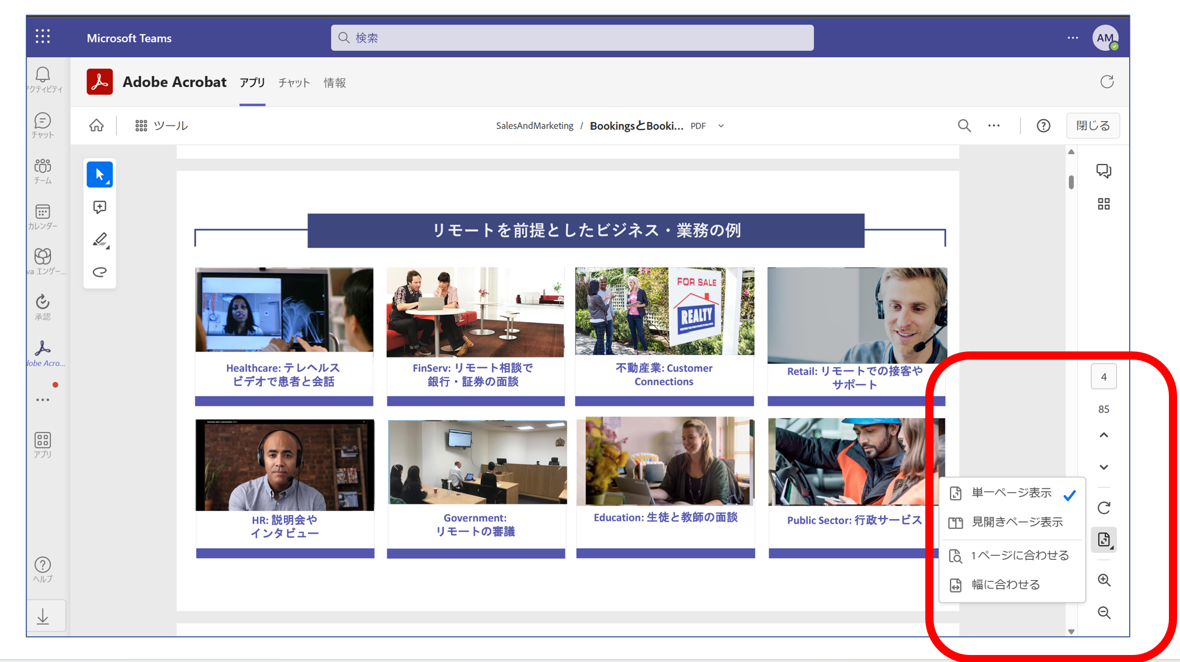
Task: Select the freehand draw loop tool
Action: point(99,272)
